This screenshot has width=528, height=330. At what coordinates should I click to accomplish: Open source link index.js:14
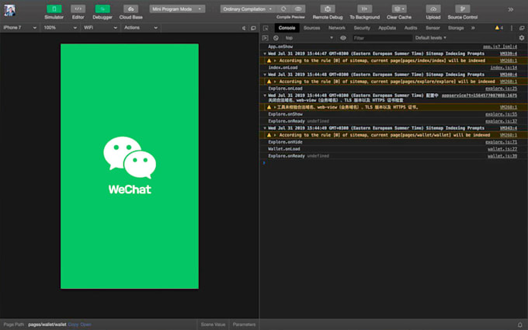(x=503, y=68)
